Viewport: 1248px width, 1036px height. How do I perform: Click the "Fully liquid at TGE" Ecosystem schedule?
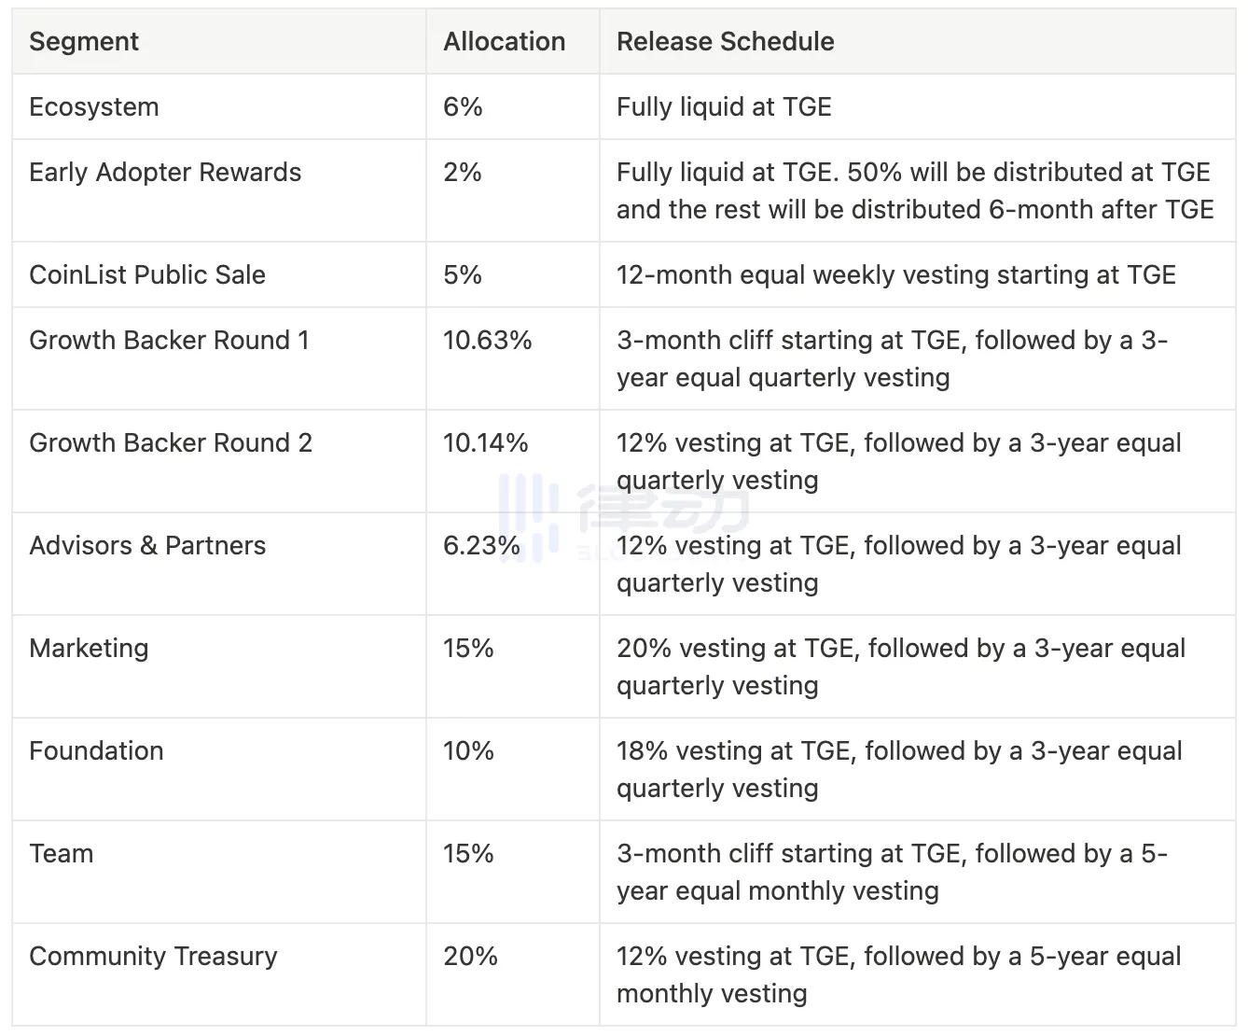point(724,107)
